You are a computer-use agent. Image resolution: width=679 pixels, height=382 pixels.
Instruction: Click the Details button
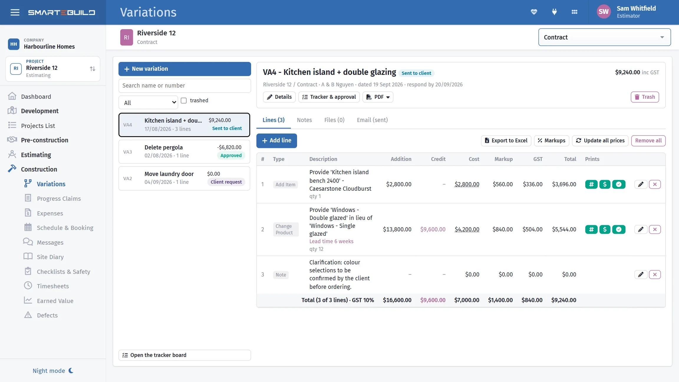pyautogui.click(x=279, y=97)
